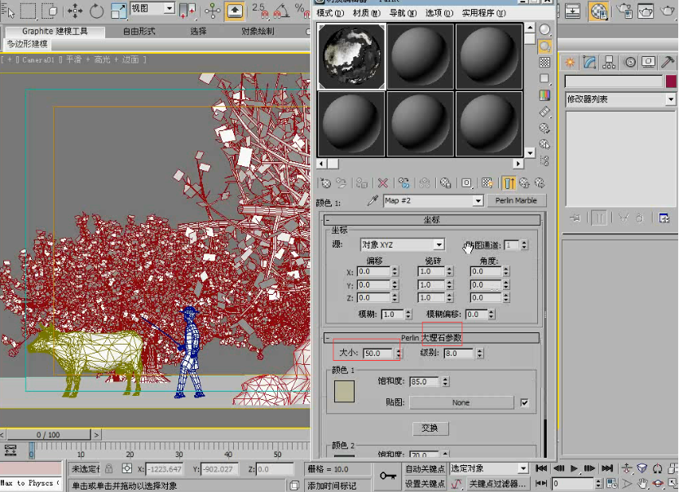Screen dimensions: 679x492
Task: Click the object color swatch in command panel
Action: click(x=671, y=81)
